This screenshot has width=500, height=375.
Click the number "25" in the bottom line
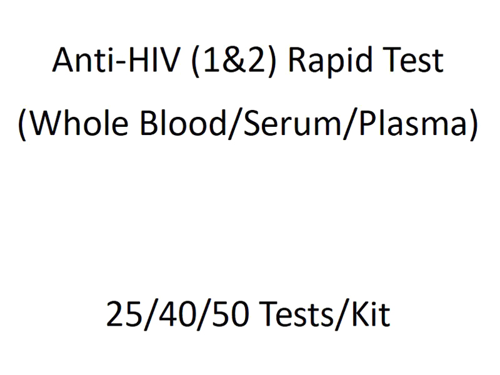(x=124, y=314)
